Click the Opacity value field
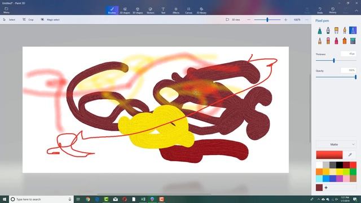 click(x=349, y=70)
